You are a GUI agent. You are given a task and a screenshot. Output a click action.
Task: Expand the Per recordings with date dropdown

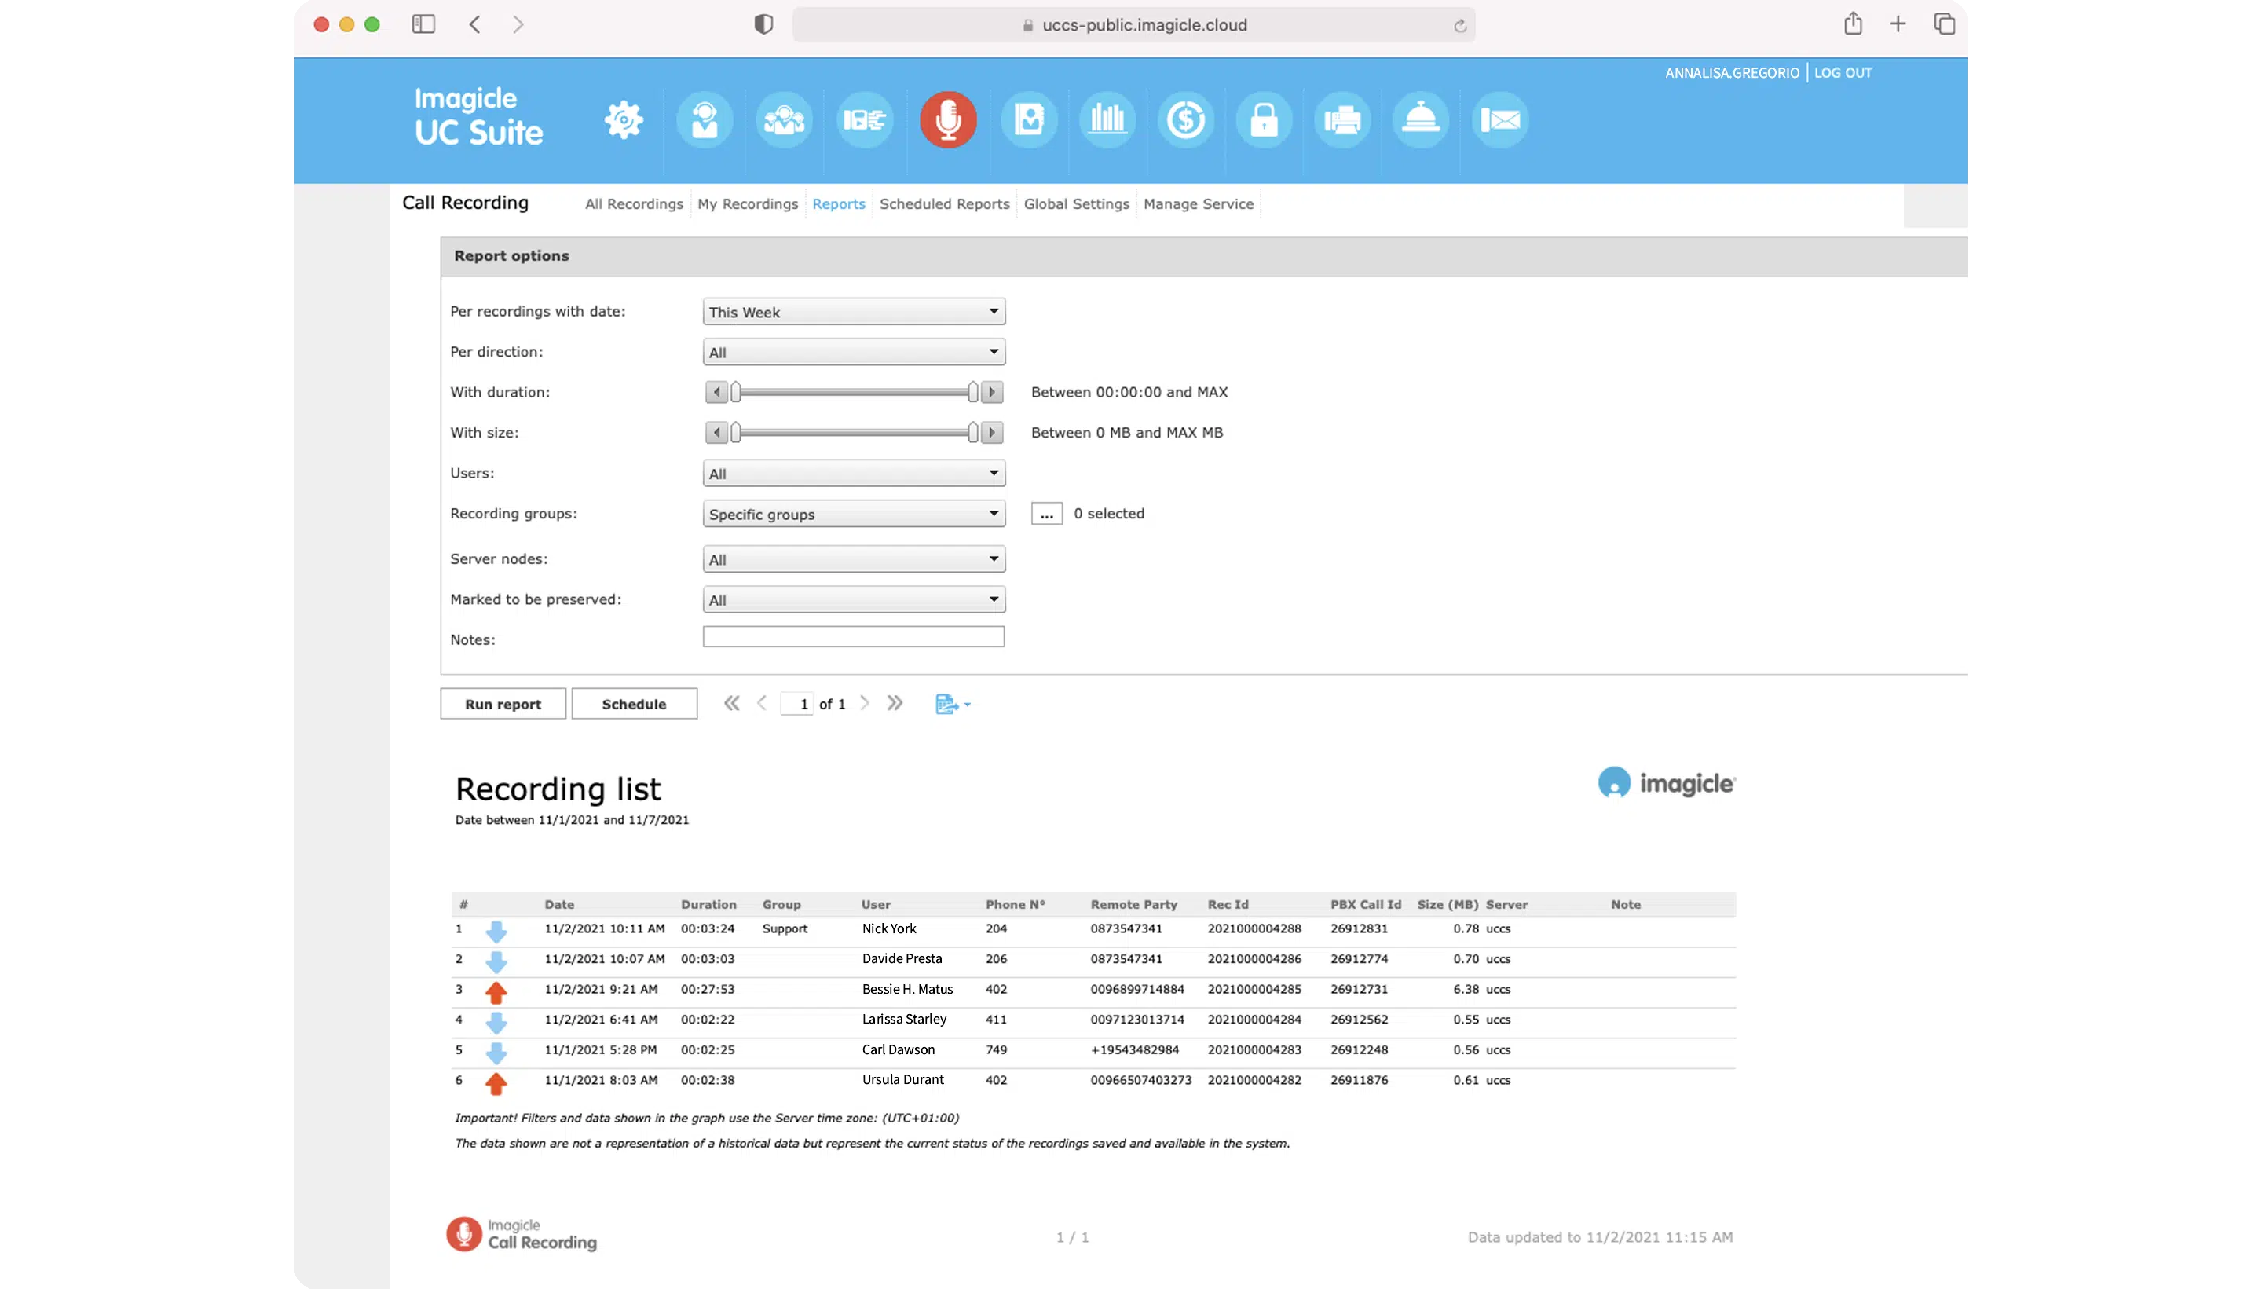(x=853, y=312)
